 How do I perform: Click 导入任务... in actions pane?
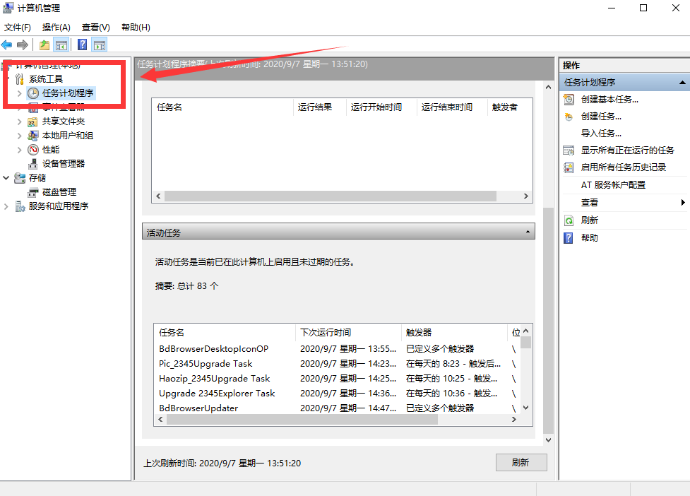[x=601, y=133]
